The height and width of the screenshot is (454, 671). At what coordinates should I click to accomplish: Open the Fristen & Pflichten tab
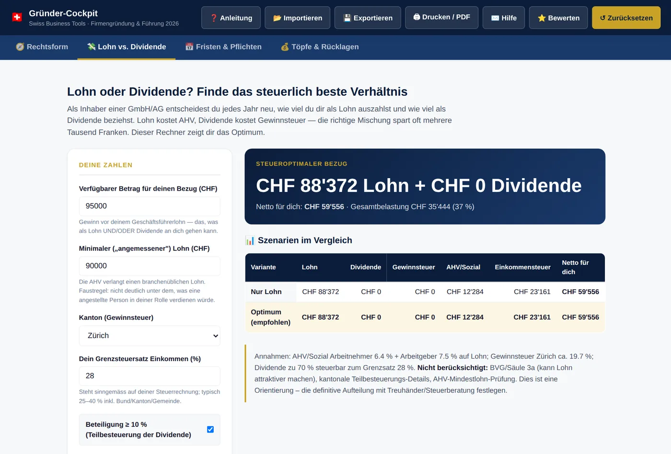223,47
